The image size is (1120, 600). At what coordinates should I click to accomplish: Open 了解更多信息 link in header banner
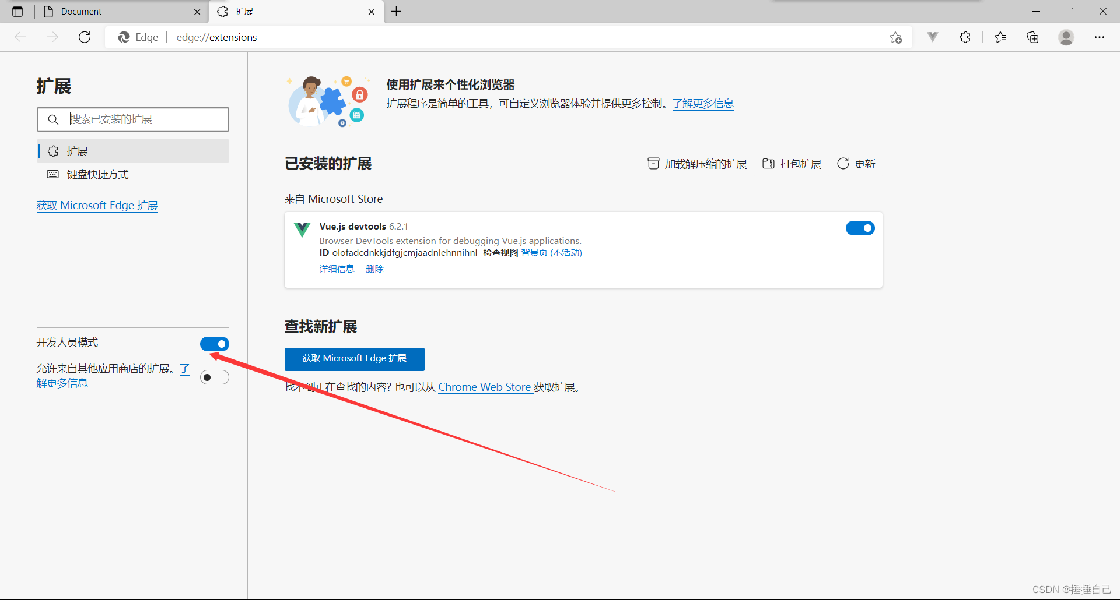point(703,104)
